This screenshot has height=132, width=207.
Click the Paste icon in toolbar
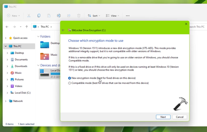click(x=49, y=16)
